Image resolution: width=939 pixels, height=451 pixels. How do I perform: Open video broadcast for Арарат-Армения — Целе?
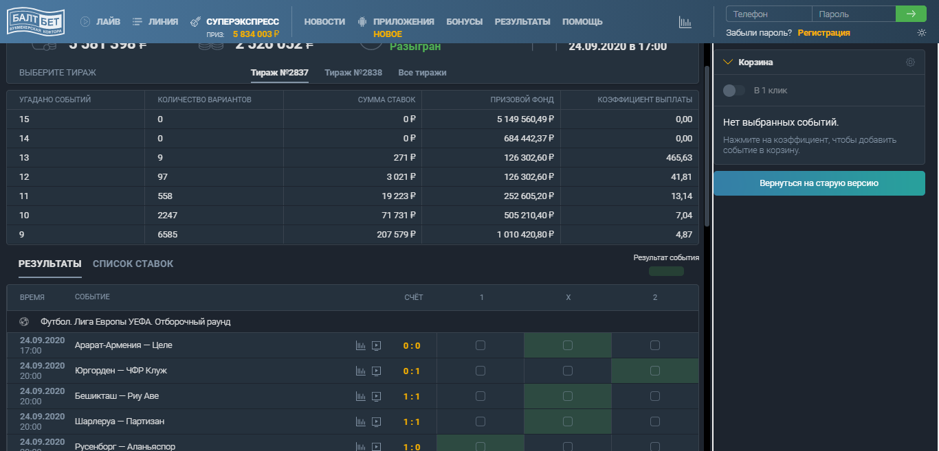pyautogui.click(x=376, y=345)
